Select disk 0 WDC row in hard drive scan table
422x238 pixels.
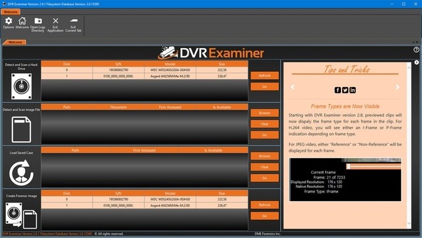tap(144, 70)
